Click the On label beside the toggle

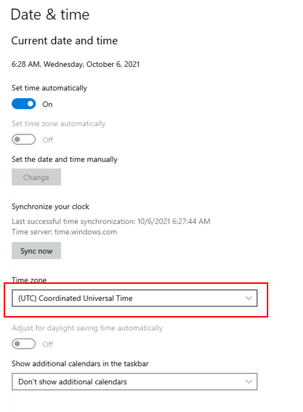(48, 104)
